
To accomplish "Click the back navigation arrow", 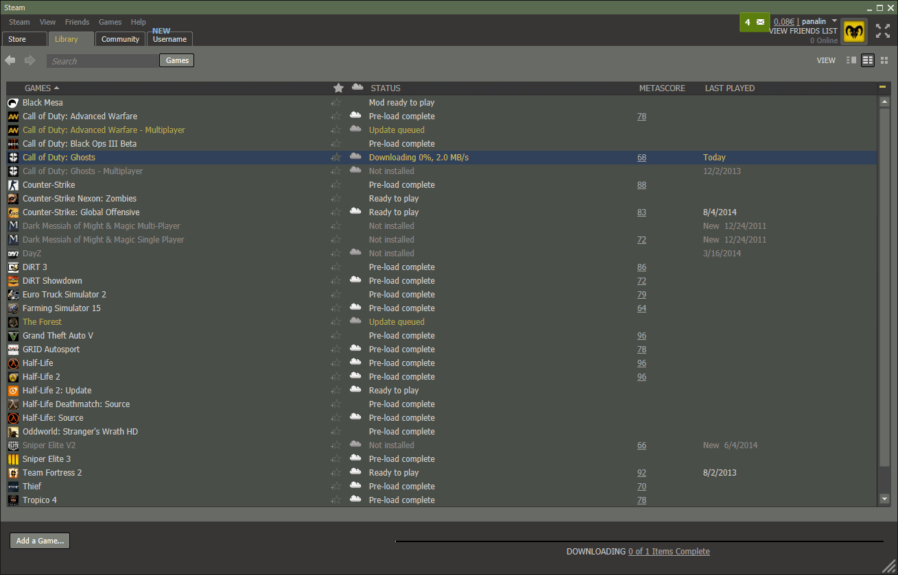I will click(x=10, y=60).
